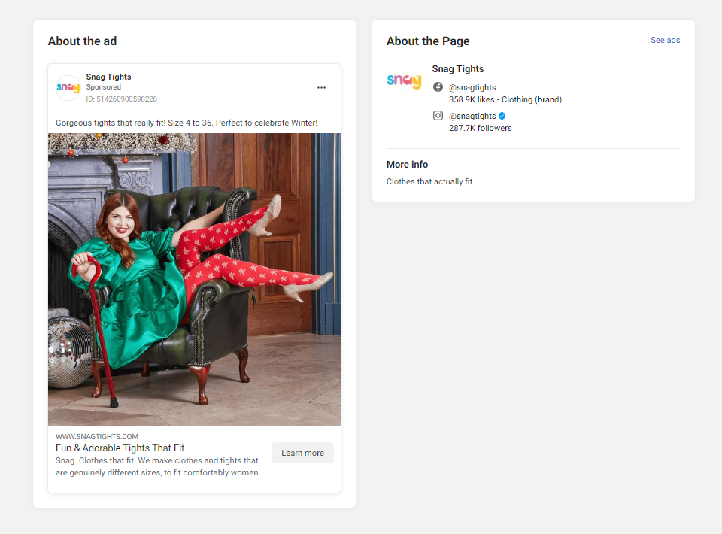Click the Snag Tights advertiser name in the ad
The width and height of the screenshot is (722, 534).
point(108,77)
